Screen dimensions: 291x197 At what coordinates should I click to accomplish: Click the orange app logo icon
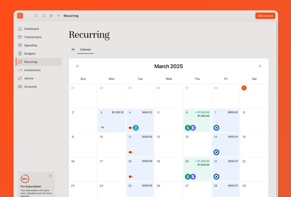pos(20,16)
